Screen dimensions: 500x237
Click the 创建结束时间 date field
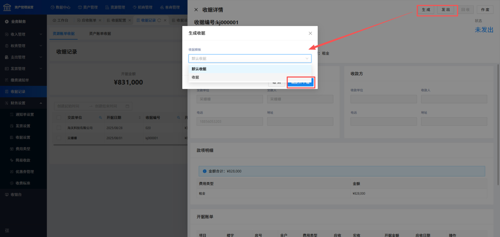point(107,106)
